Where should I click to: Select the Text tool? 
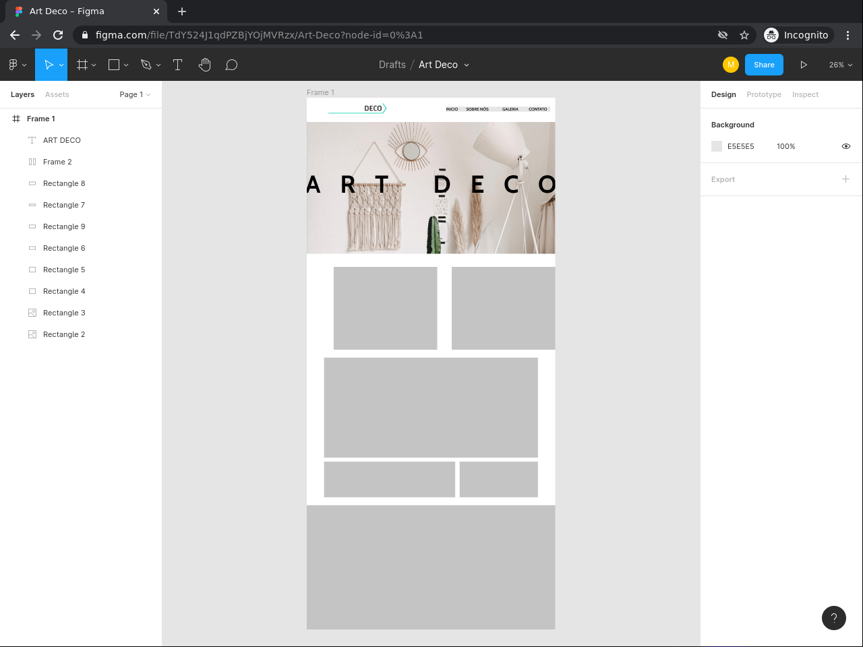[178, 65]
